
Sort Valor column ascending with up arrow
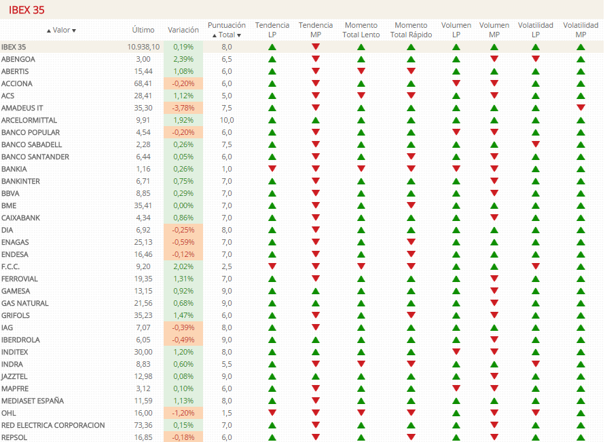49,31
